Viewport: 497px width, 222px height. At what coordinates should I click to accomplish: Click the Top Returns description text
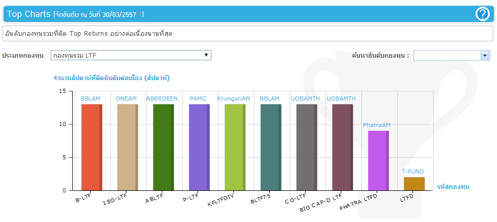pos(90,34)
